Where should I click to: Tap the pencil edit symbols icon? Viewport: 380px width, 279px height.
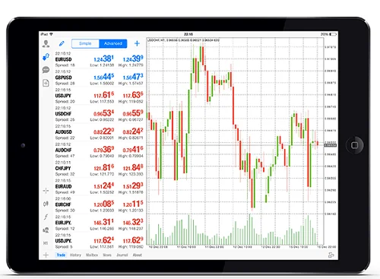pyautogui.click(x=62, y=43)
